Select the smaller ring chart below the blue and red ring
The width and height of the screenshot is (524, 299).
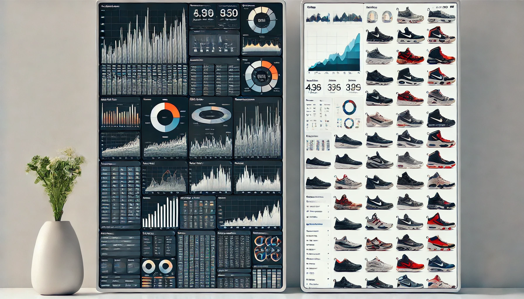pos(349,124)
